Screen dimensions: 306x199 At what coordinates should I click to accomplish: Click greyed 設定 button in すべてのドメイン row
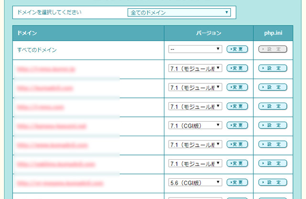pos(273,49)
